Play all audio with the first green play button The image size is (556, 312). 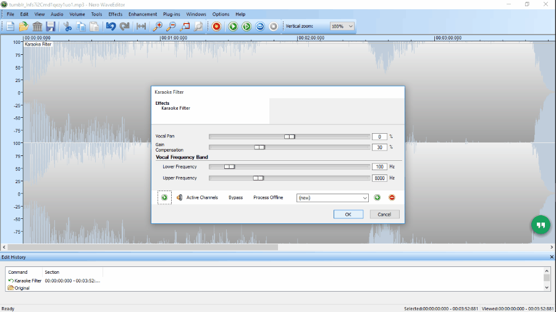(233, 27)
